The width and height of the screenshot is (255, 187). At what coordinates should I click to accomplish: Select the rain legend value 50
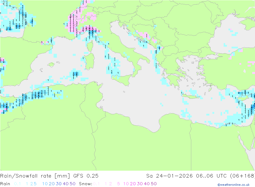pyautogui.click(x=72, y=184)
